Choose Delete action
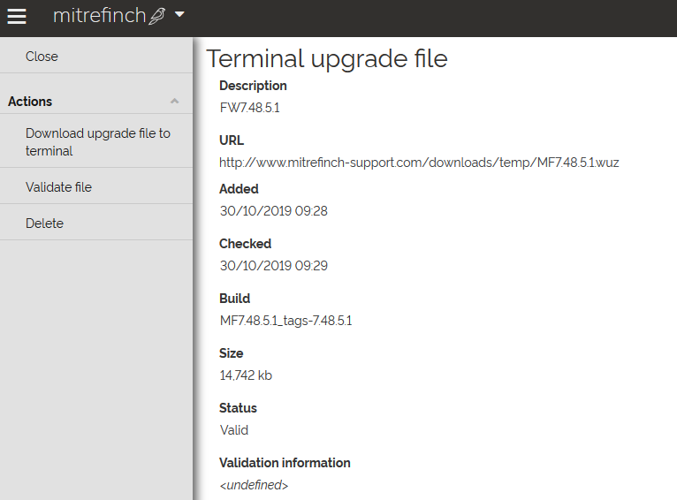This screenshot has width=677, height=500. click(x=96, y=223)
